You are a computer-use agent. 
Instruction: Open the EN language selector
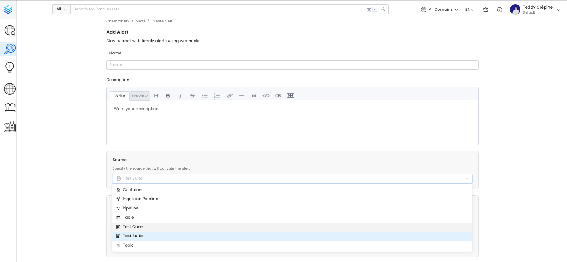pyautogui.click(x=470, y=10)
